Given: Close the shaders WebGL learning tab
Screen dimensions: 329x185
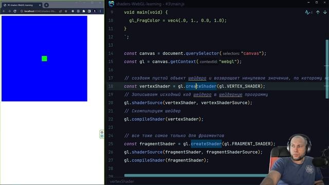Looking at the screenshot, I should pyautogui.click(x=40, y=5).
